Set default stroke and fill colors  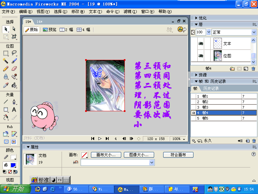5,172
